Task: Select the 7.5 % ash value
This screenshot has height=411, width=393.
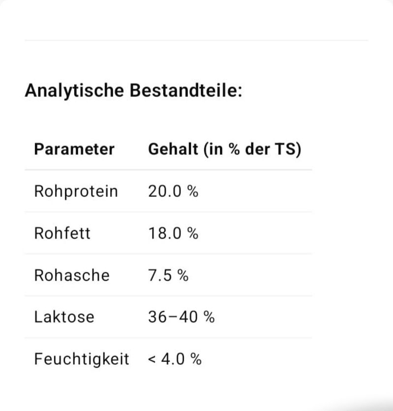Action: [168, 275]
